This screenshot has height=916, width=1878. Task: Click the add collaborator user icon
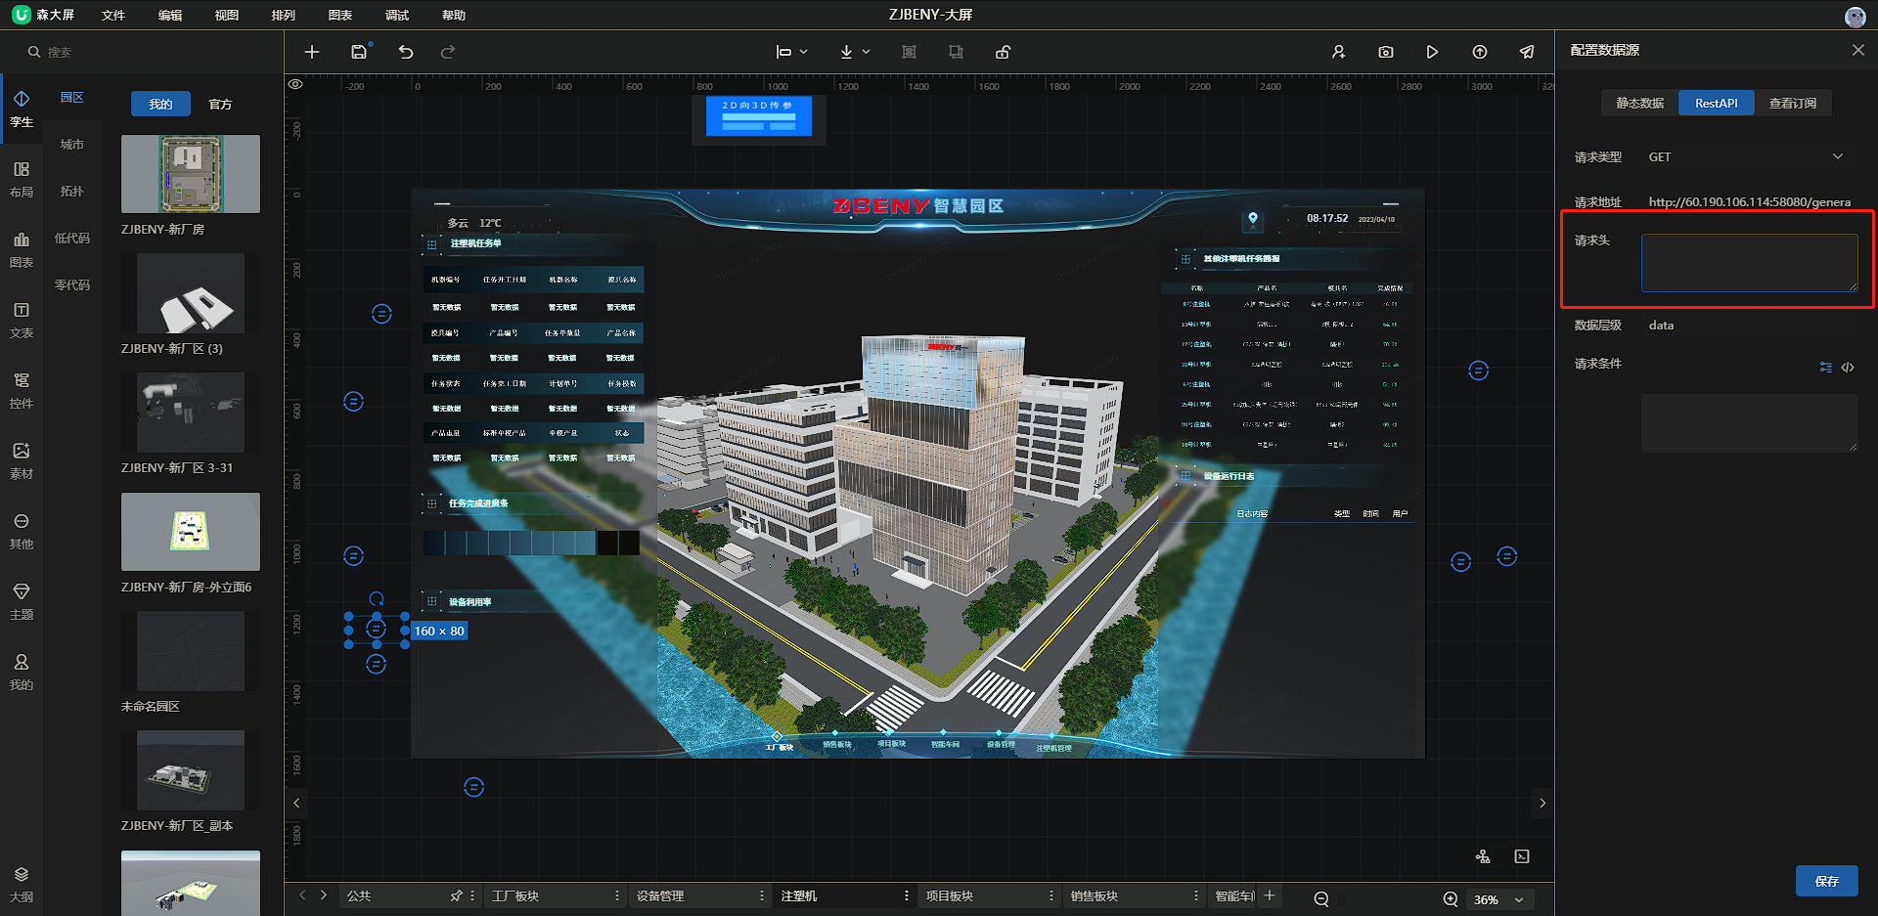pos(1338,52)
